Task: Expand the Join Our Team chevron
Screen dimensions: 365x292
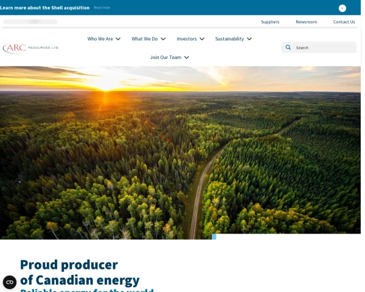Action: point(187,57)
